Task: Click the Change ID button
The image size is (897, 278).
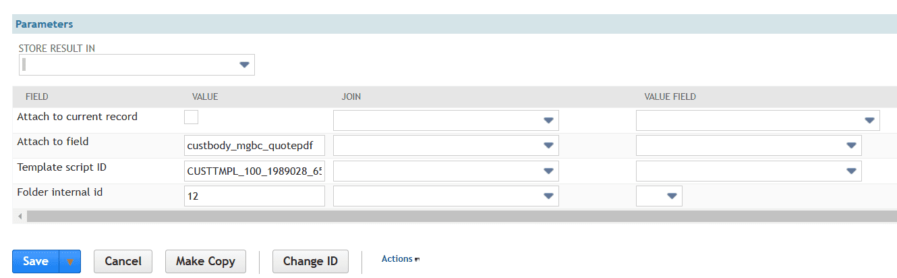Action: pyautogui.click(x=310, y=261)
